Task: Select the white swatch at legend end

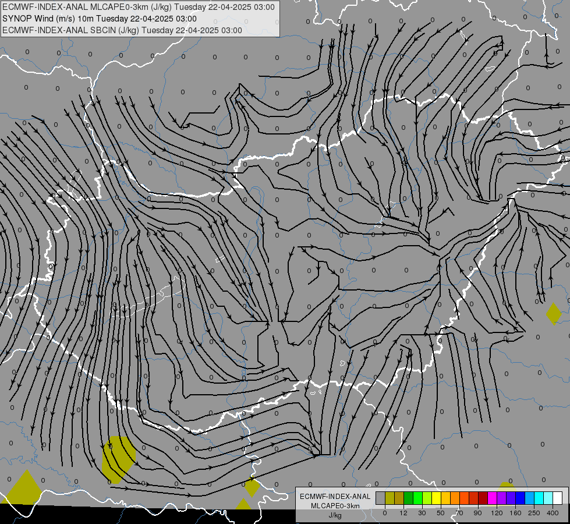Action: tap(558, 498)
